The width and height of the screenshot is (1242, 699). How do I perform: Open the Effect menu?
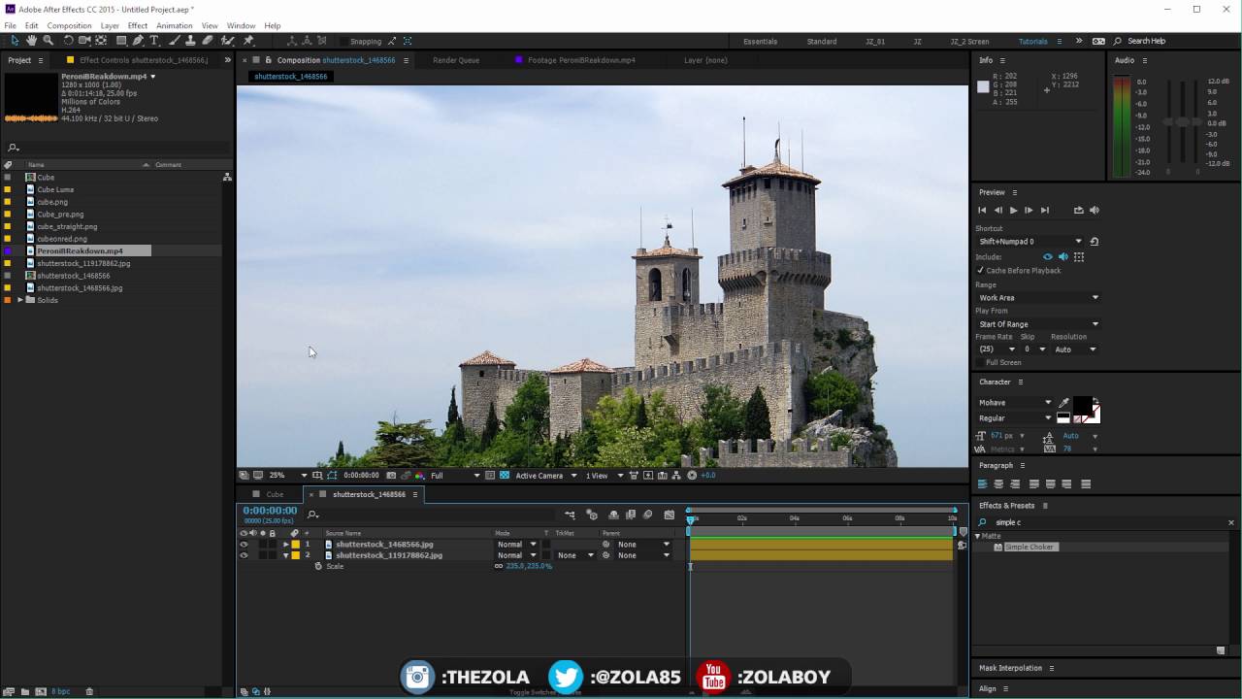(138, 25)
